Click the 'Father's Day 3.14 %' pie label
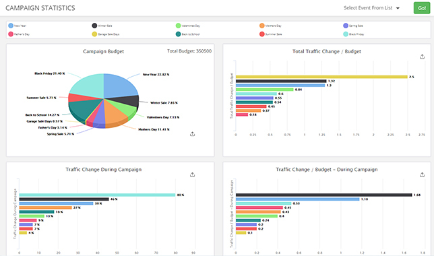434x256 pixels. click(53, 127)
